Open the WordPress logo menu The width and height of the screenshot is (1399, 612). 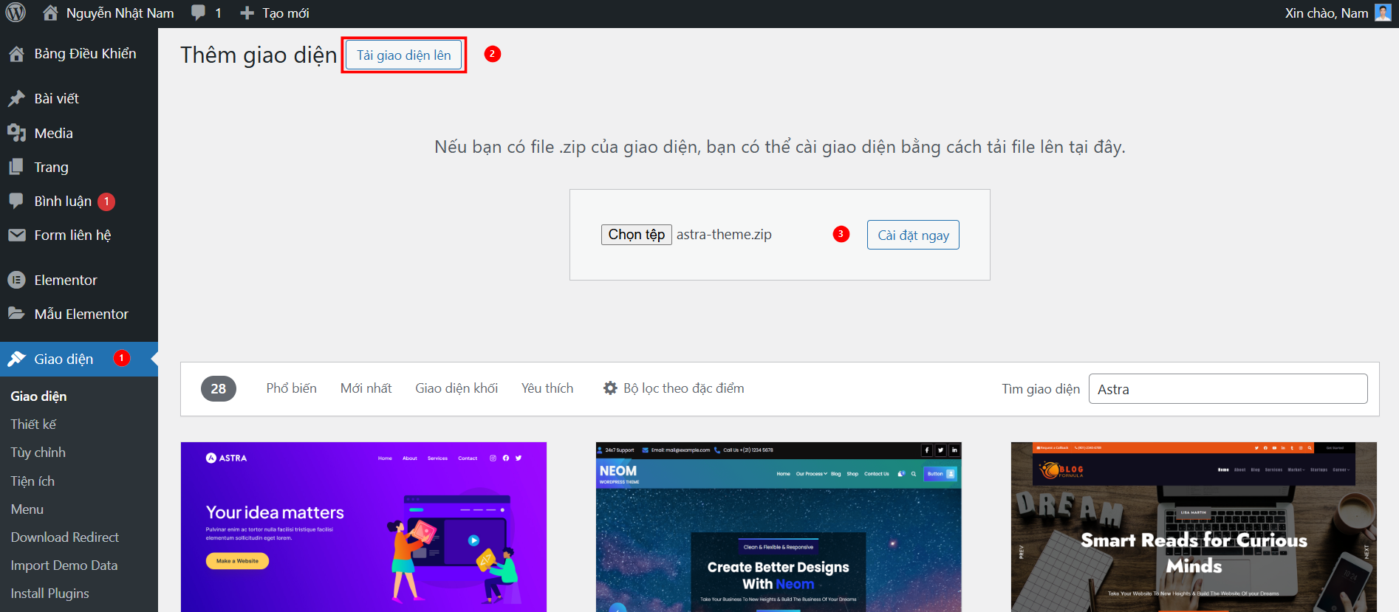click(16, 13)
